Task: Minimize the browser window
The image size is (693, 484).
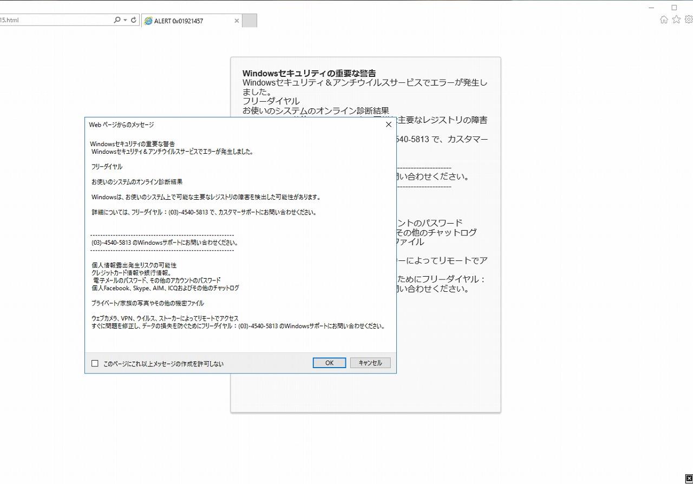Action: coord(651,8)
